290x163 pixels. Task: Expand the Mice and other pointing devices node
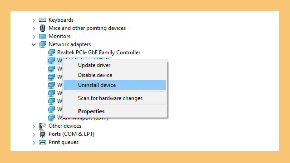[34, 29]
